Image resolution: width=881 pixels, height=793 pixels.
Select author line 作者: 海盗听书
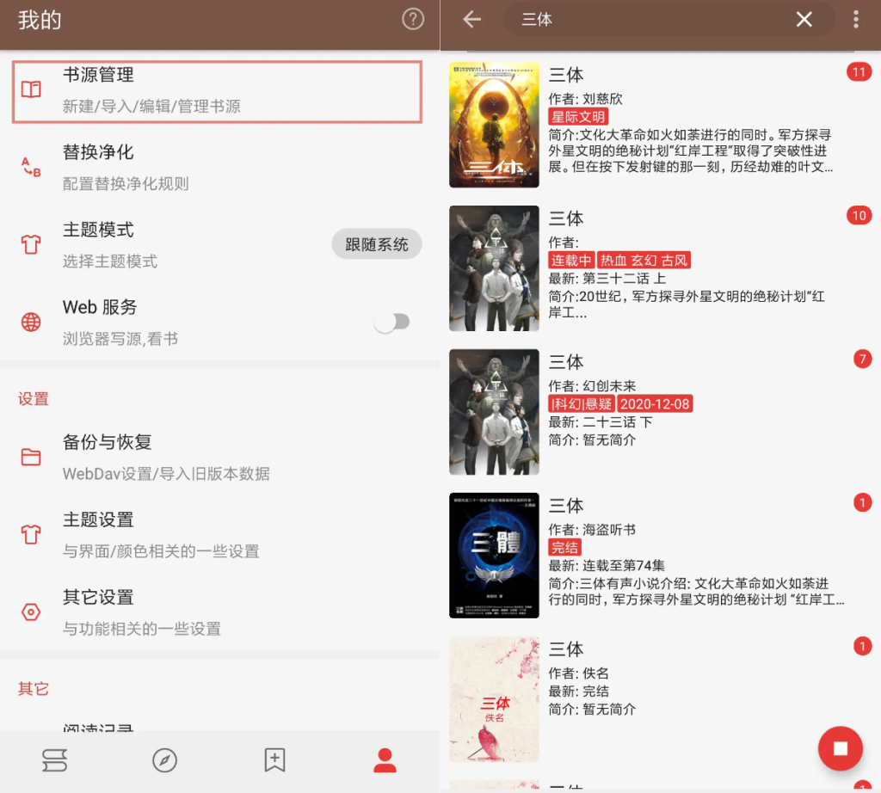coord(592,530)
